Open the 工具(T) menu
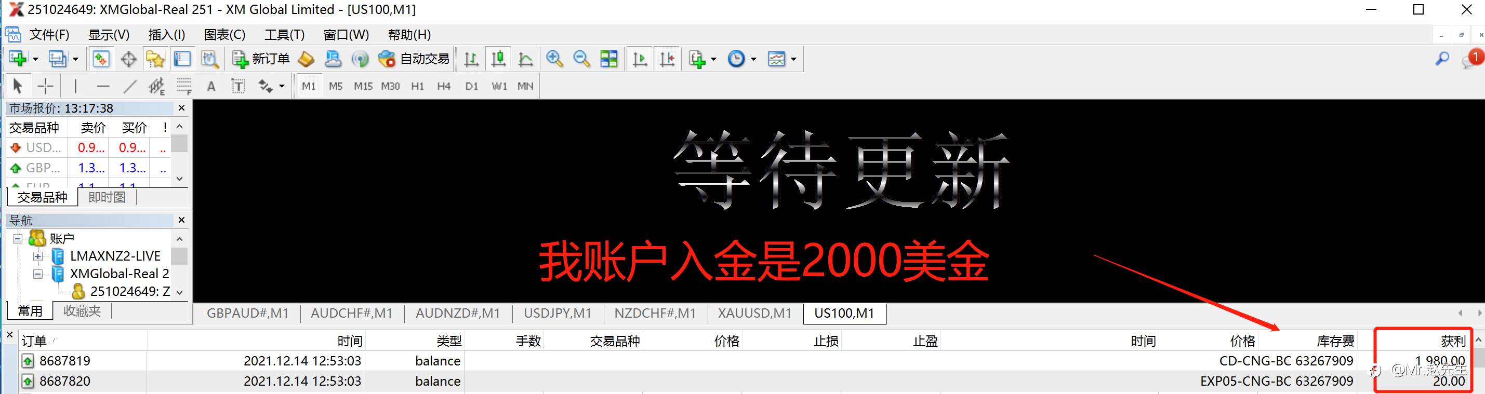 (285, 35)
